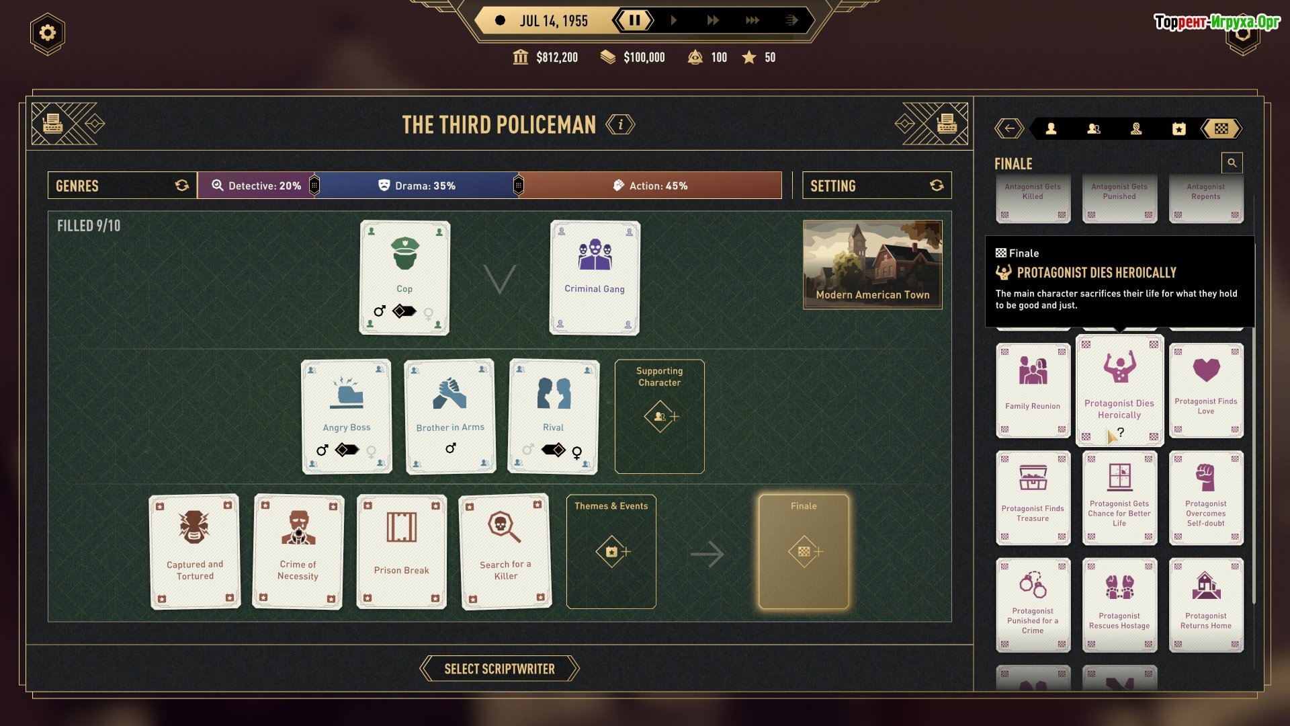
Task: Pause the game time
Action: [634, 20]
